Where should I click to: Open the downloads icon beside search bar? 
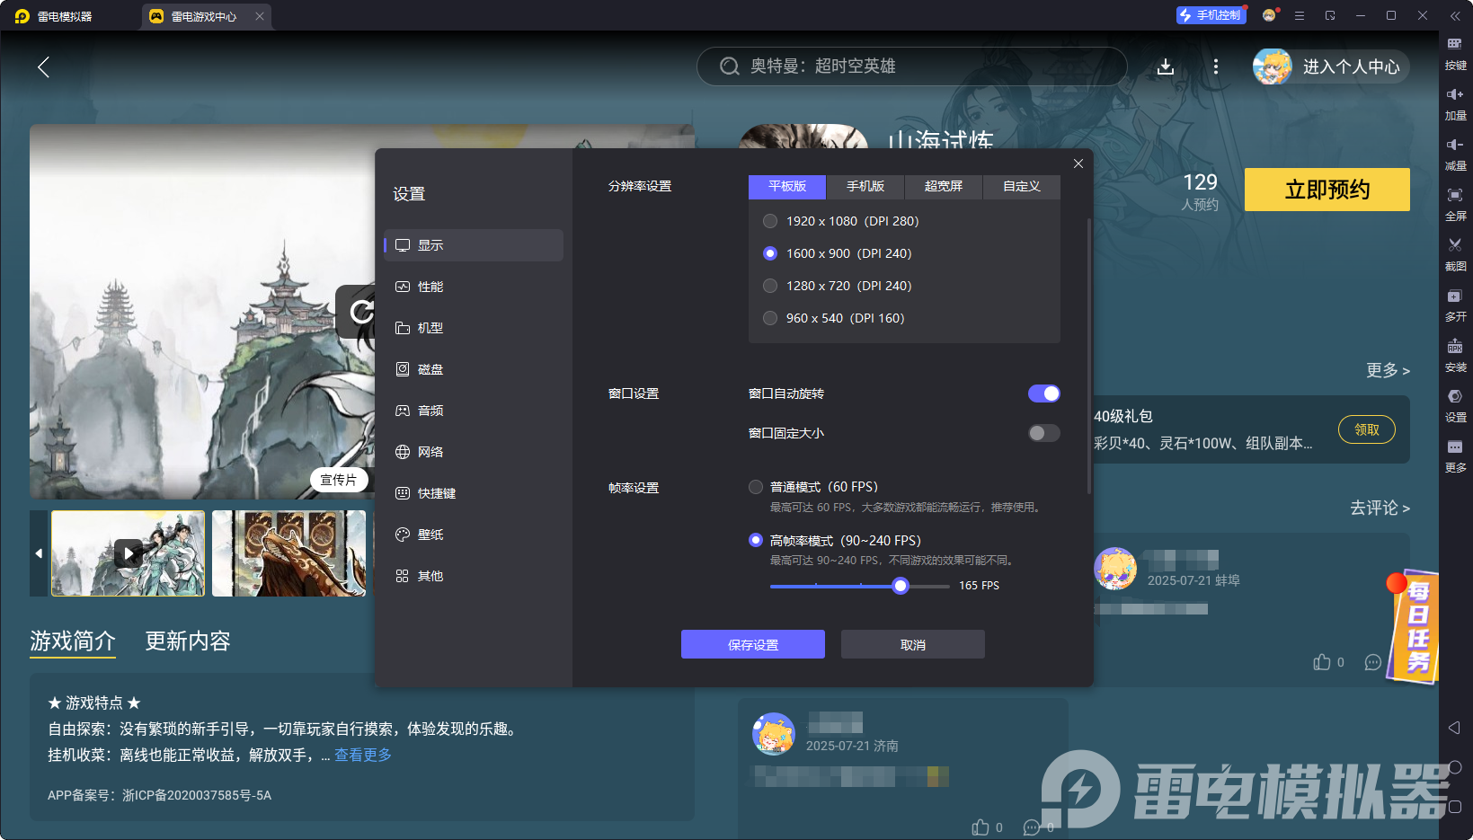[1166, 66]
